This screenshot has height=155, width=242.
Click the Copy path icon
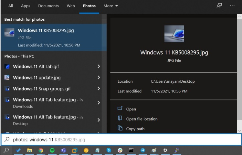point(120,128)
